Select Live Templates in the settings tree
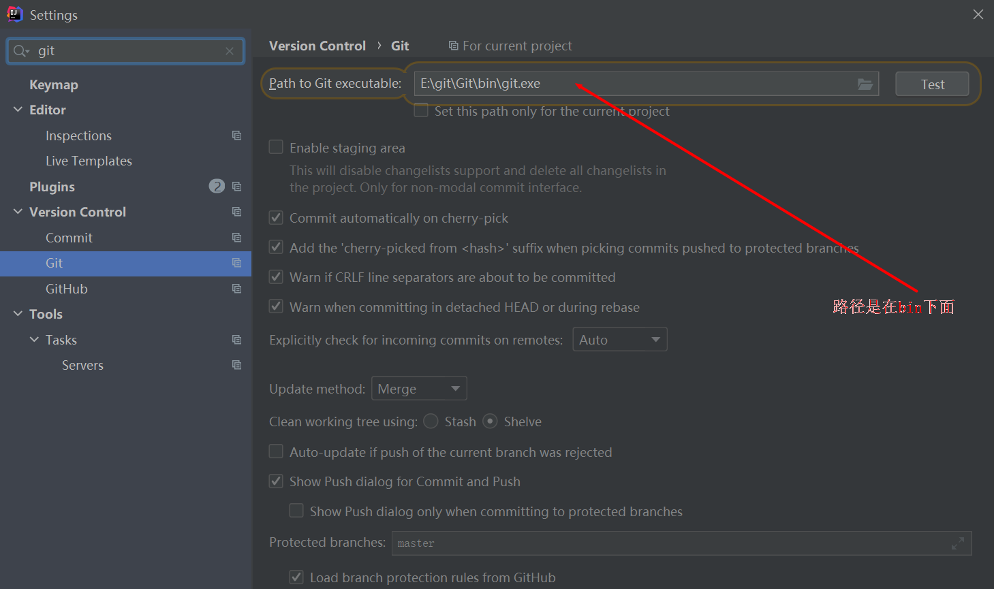Viewport: 994px width, 589px height. [x=89, y=161]
